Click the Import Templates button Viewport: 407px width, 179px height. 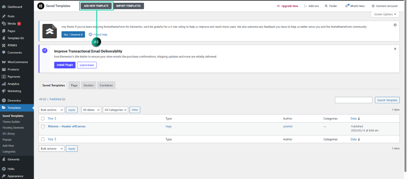pos(128,6)
